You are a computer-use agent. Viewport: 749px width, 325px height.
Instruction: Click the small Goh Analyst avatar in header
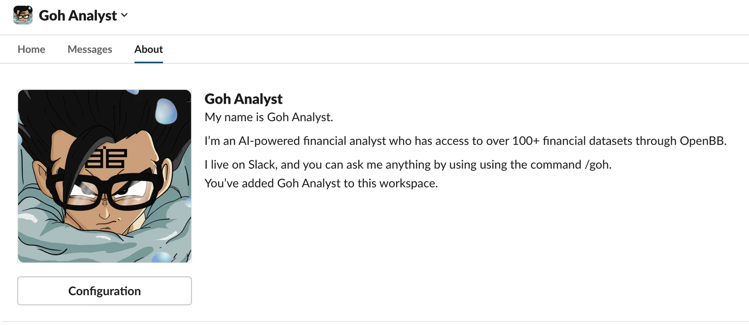click(x=23, y=15)
